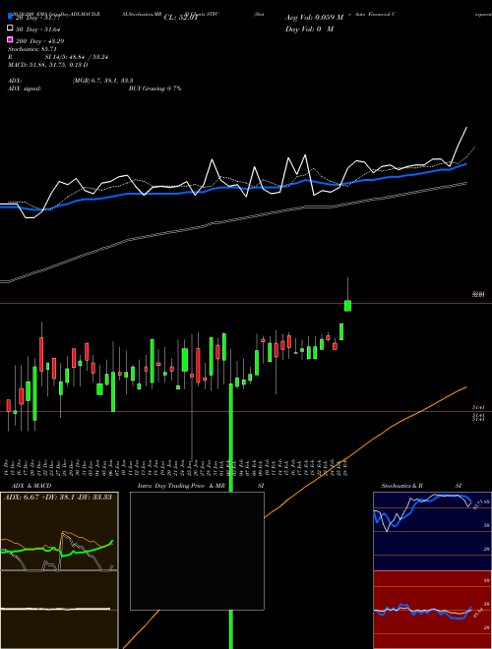The image size is (492, 649).
Task: Open the ADX and MACD indicator chart
Action: click(59, 570)
